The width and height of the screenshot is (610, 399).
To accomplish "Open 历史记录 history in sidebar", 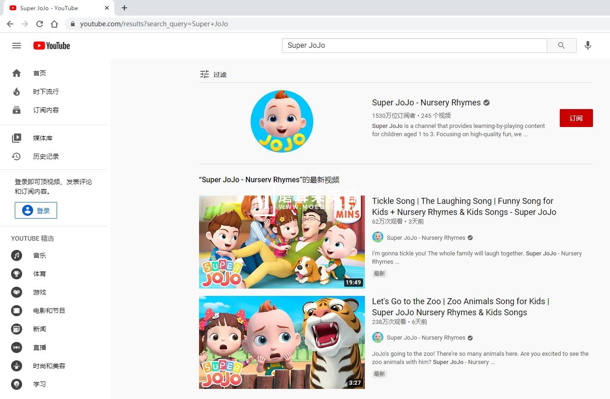I will tap(46, 156).
